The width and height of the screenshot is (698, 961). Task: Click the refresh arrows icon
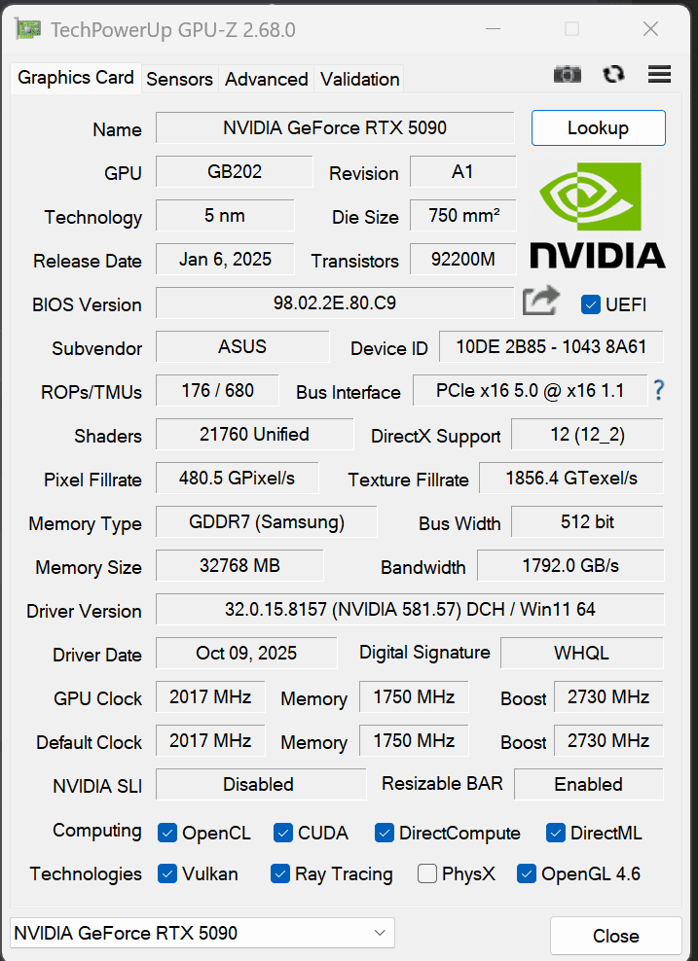coord(613,75)
